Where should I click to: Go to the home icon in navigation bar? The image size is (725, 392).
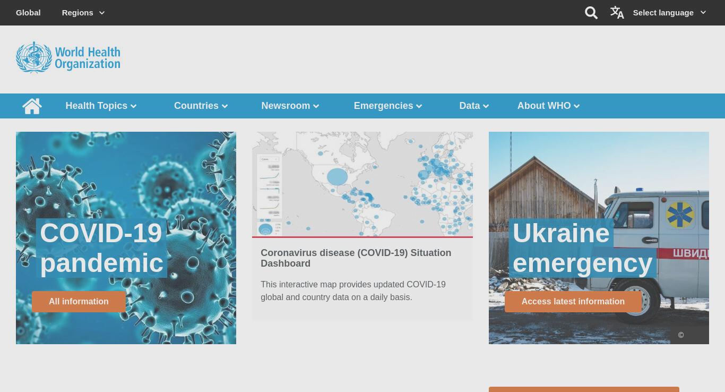pos(32,106)
